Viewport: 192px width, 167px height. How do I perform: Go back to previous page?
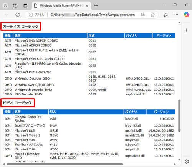tap(7, 15)
